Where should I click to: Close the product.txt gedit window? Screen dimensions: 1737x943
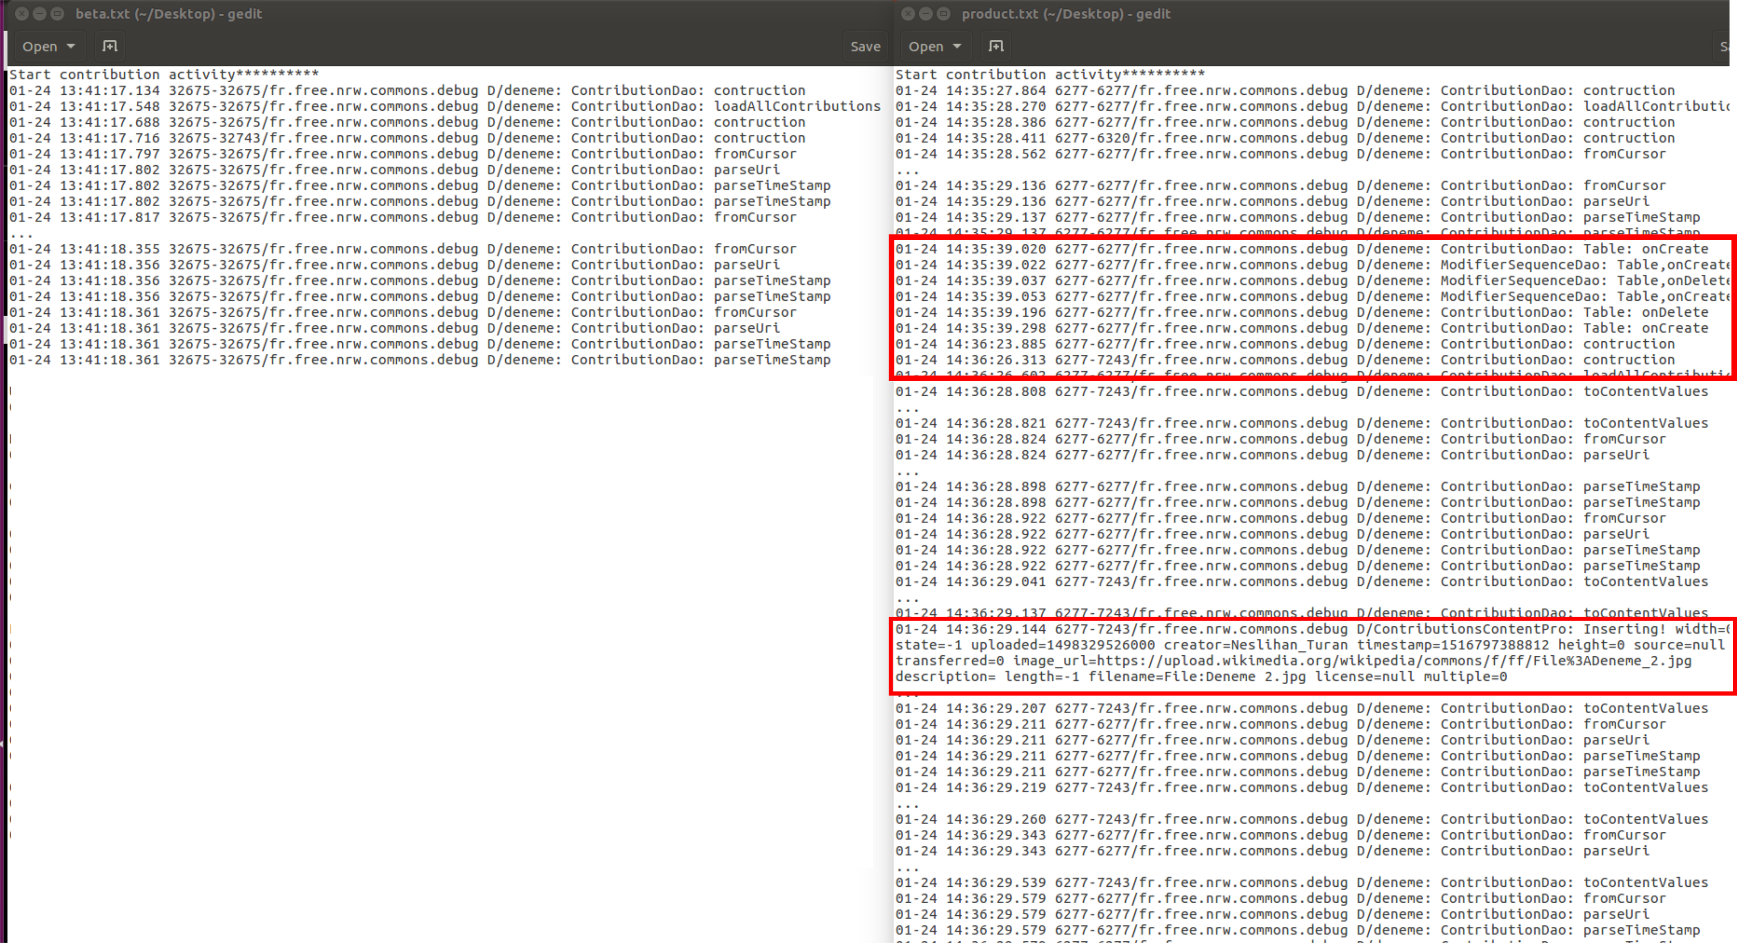(x=908, y=13)
